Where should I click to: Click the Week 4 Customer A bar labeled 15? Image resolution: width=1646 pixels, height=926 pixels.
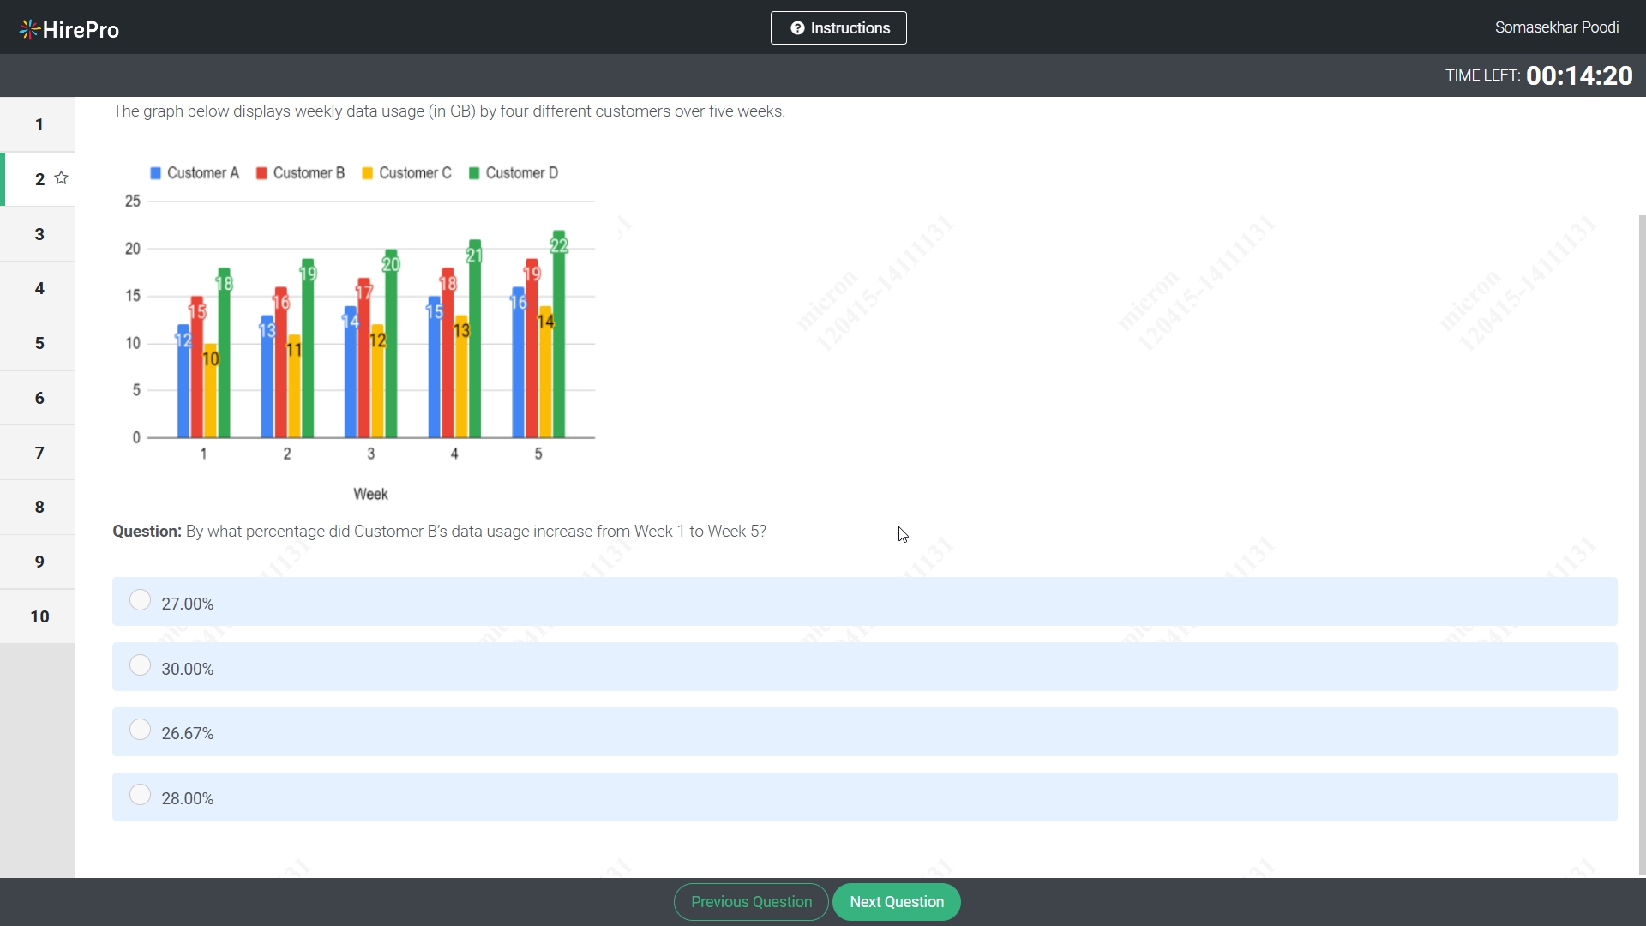435,367
